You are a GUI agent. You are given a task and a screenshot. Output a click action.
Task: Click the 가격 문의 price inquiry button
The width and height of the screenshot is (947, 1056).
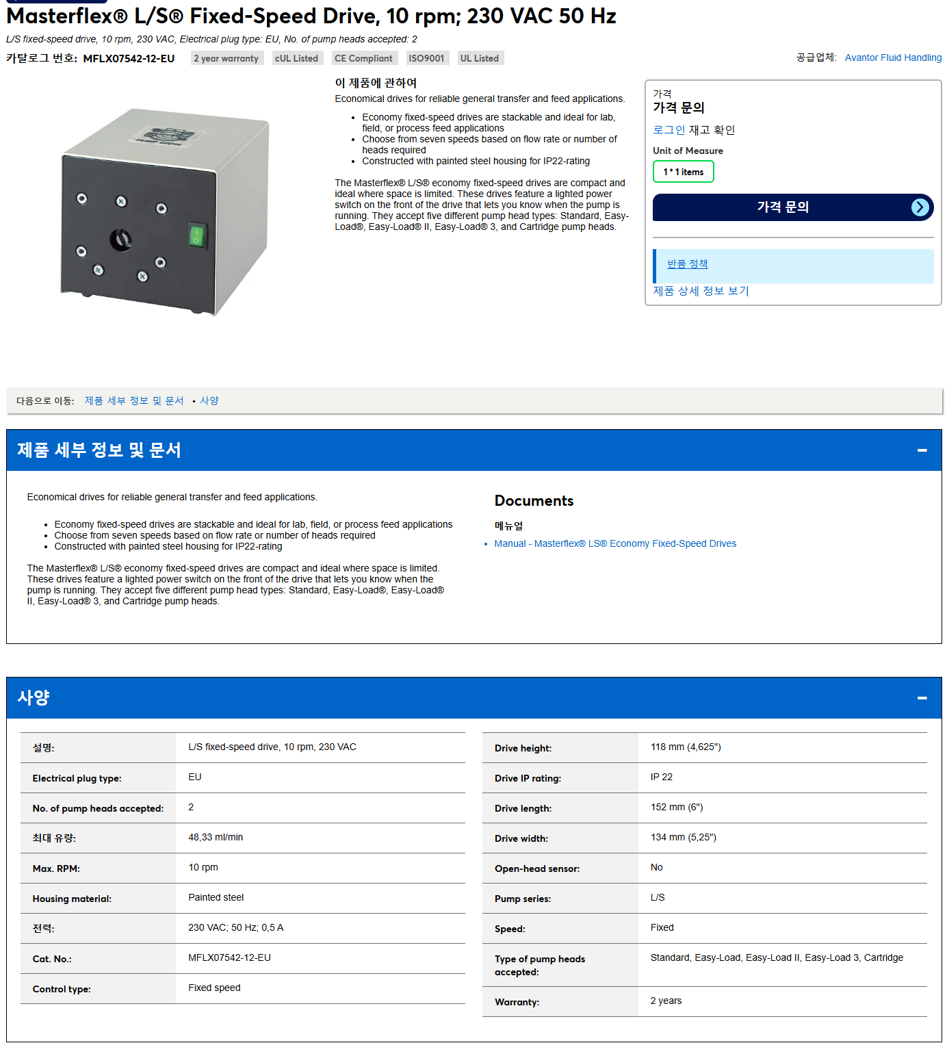792,207
